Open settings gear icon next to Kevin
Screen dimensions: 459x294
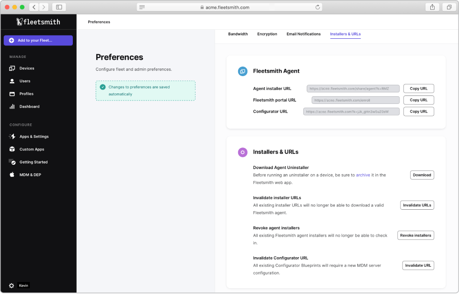11,285
